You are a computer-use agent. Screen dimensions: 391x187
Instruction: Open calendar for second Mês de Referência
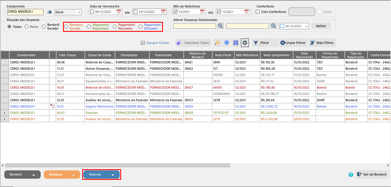[247, 12]
